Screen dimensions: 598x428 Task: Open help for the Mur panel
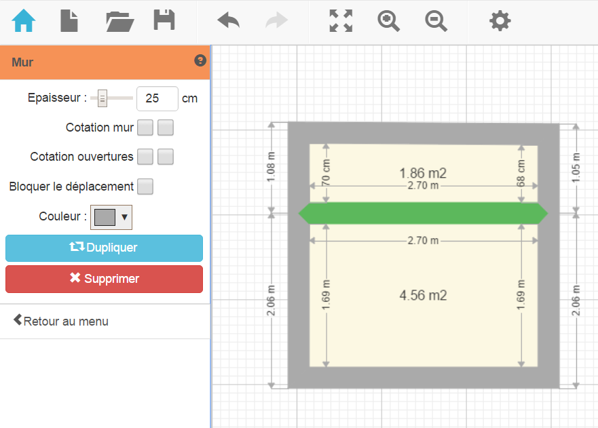pyautogui.click(x=200, y=61)
